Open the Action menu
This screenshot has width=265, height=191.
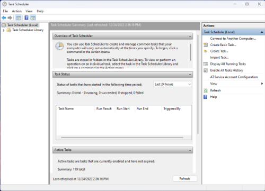click(x=17, y=11)
